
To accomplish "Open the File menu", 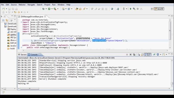I will pos(2,5).
